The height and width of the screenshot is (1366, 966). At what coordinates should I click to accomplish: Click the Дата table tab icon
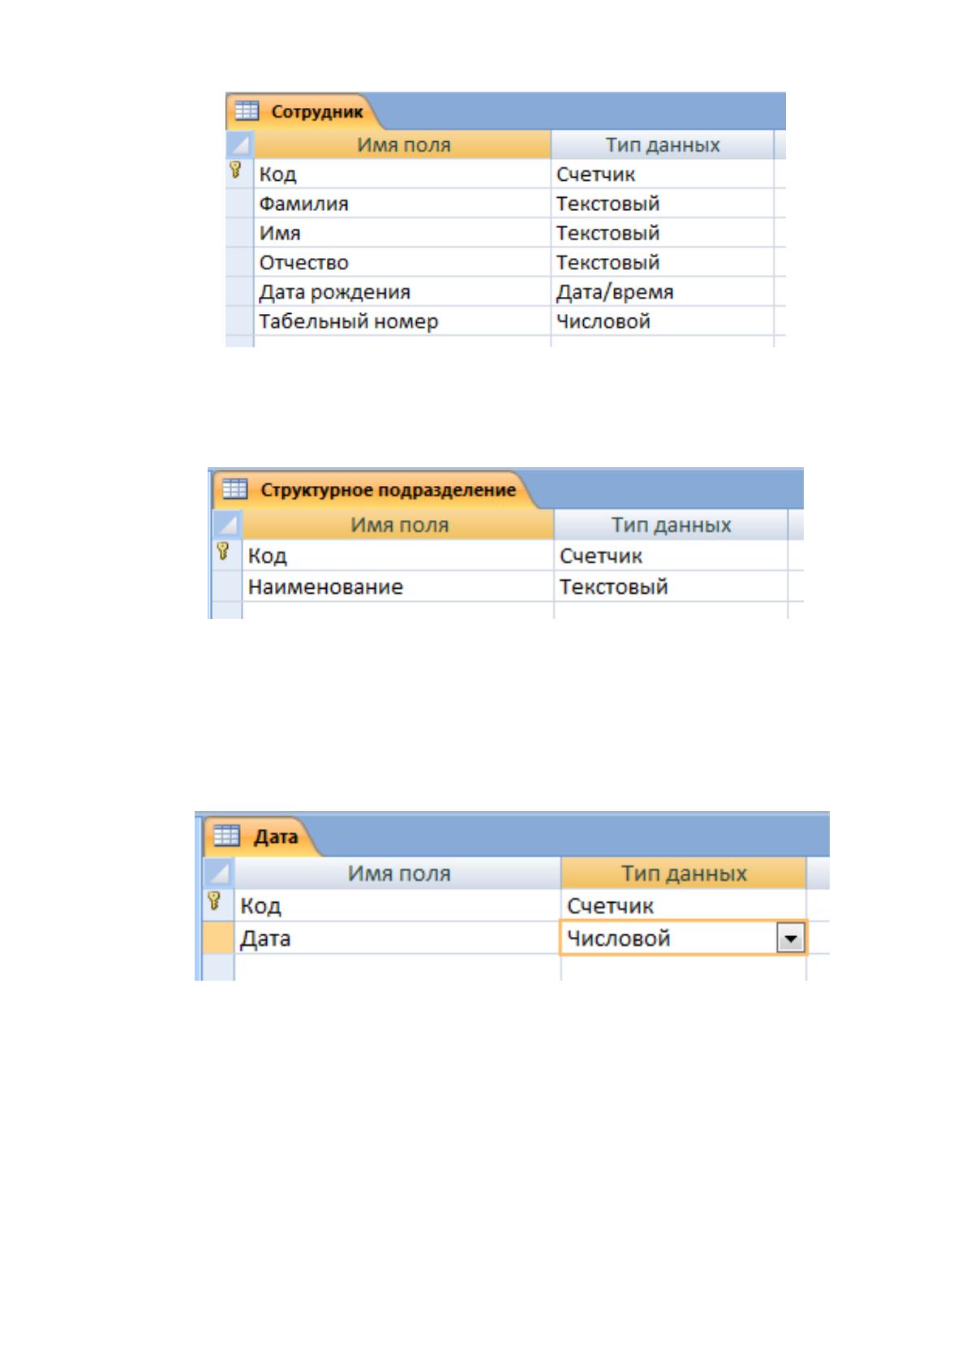point(226,835)
